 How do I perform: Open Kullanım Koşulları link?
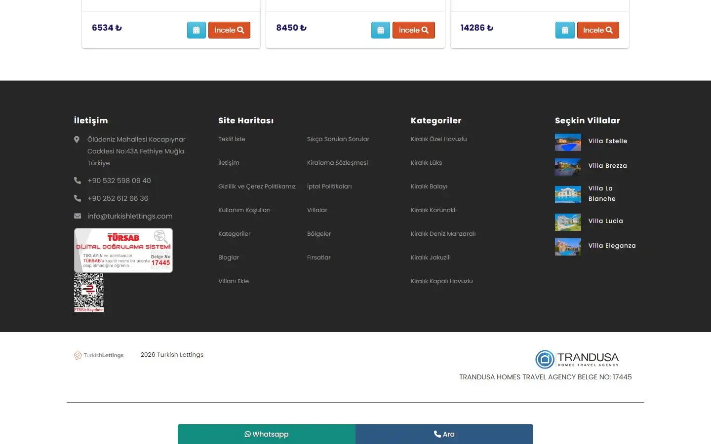[244, 210]
